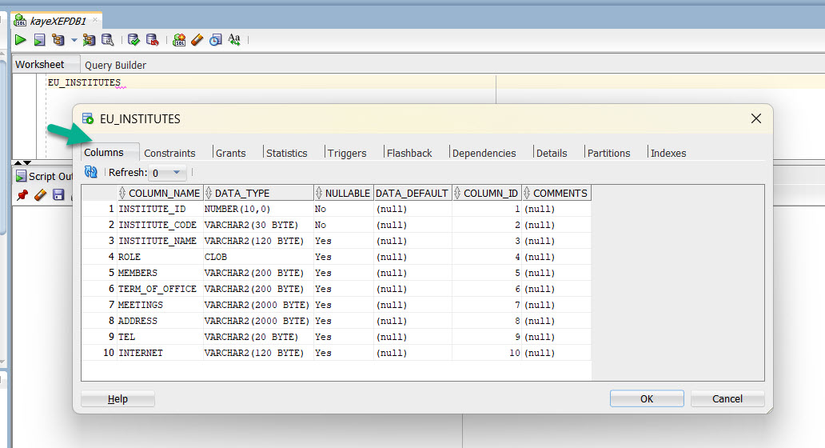The width and height of the screenshot is (825, 448).
Task: Open the SQL History clock icon
Action: coord(216,39)
